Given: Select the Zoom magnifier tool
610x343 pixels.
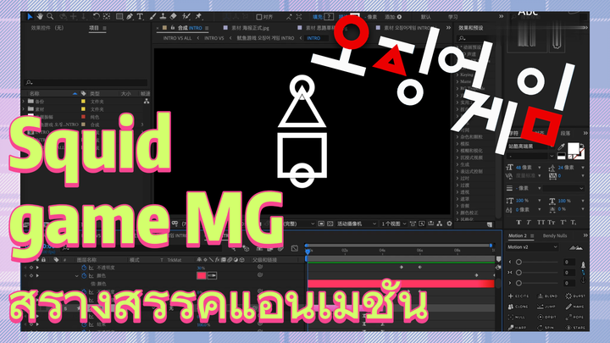Looking at the screenshot, I should coord(50,17).
